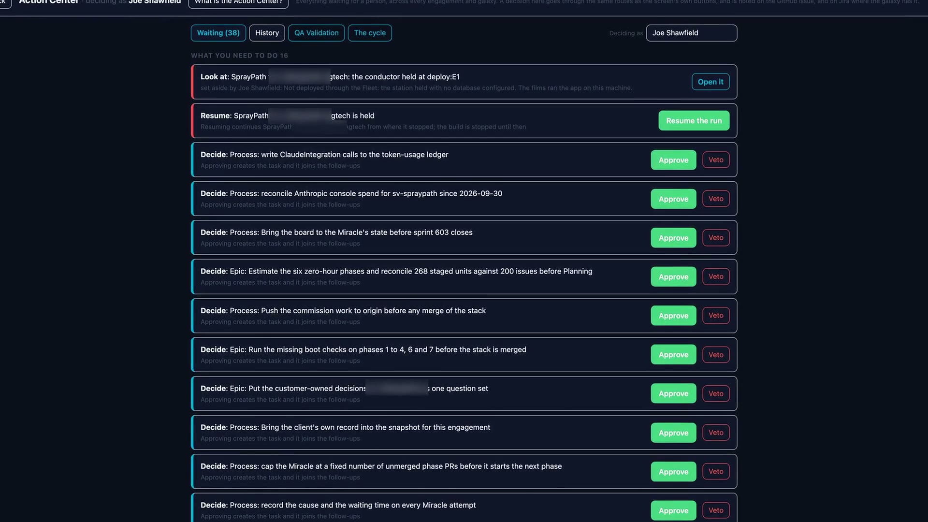Click 'Resuming continues SprayPath' description text
Screen dimensions: 928x522
tap(363, 127)
